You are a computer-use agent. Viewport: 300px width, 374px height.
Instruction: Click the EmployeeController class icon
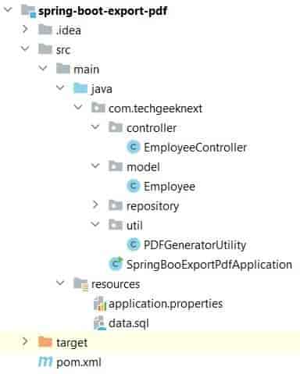point(134,148)
